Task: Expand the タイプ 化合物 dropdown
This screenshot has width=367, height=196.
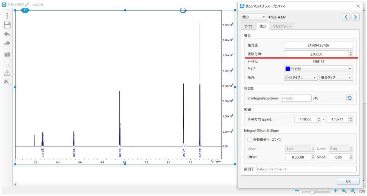Action: pos(318,69)
